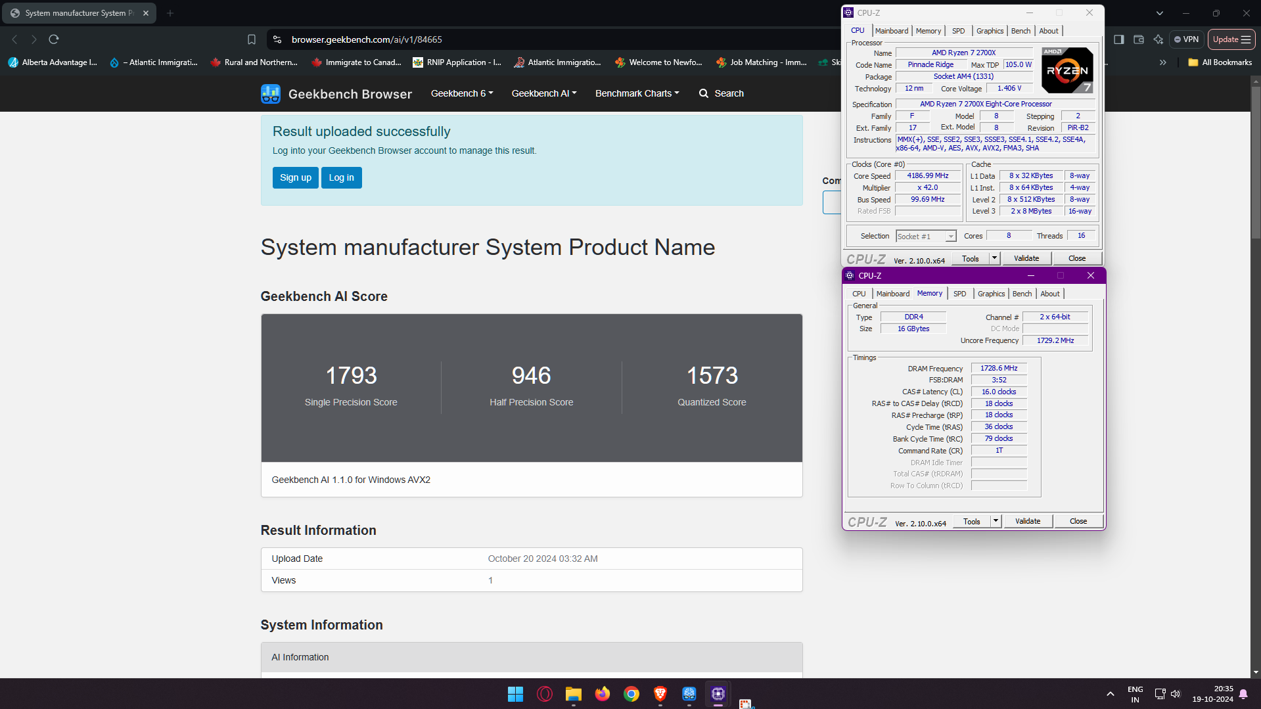Open the volume control in system tray
This screenshot has height=709, width=1261.
(x=1176, y=694)
